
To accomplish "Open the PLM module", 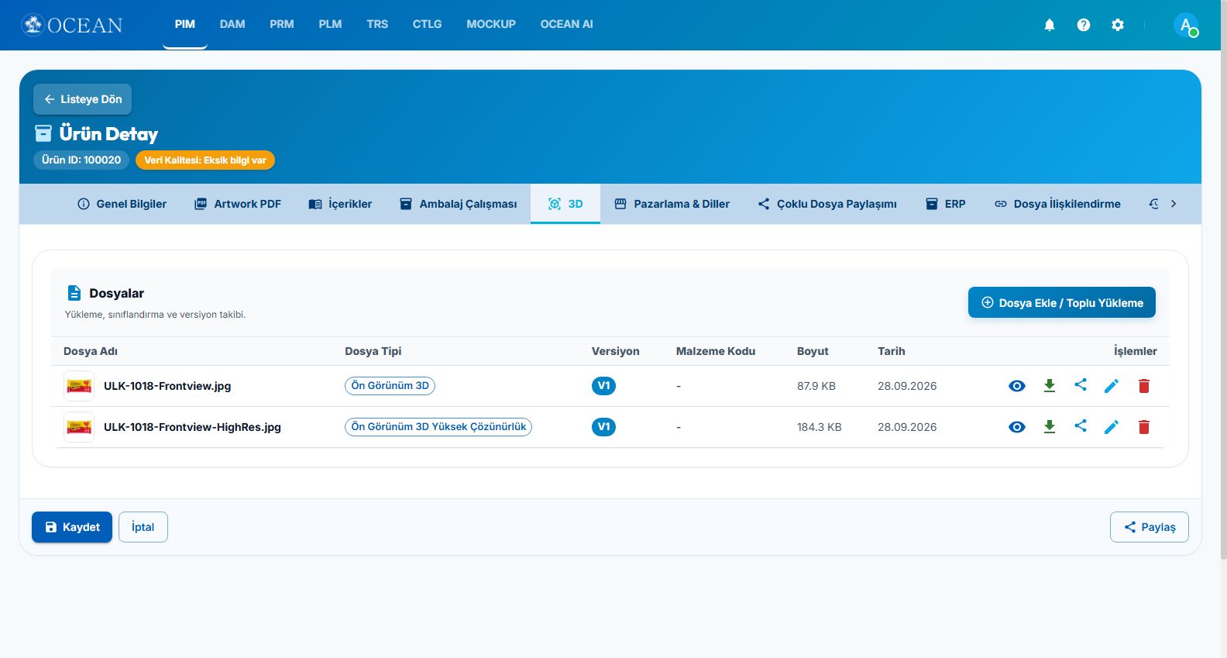I will coord(330,25).
